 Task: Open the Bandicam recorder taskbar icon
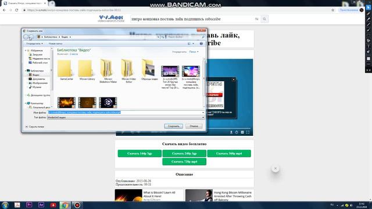[77, 205]
